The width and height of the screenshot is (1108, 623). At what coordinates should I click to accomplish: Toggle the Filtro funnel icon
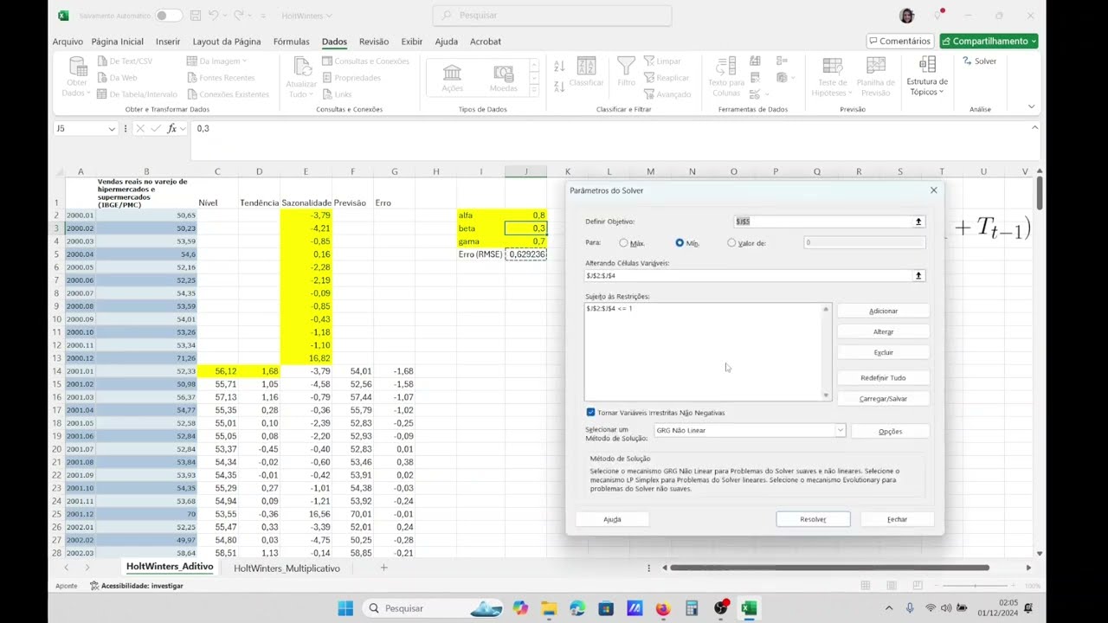(x=626, y=73)
